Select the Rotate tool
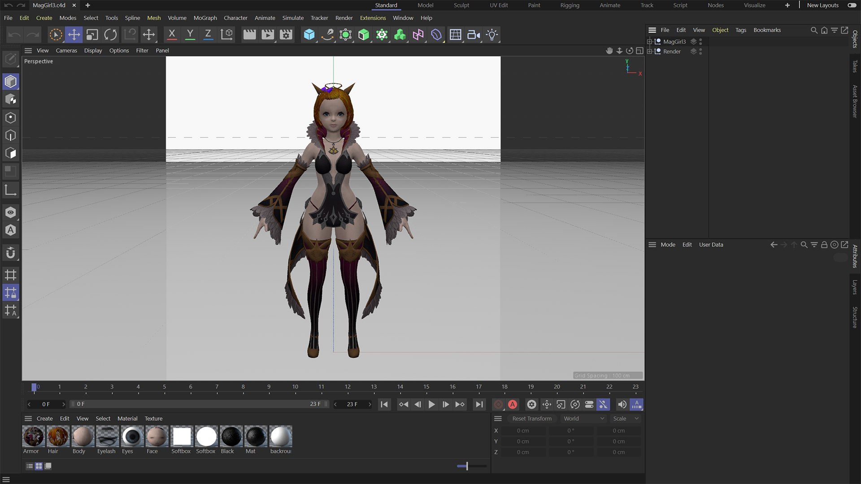Screen dimensions: 861x484 click(x=110, y=35)
